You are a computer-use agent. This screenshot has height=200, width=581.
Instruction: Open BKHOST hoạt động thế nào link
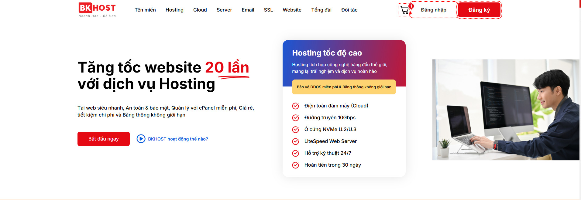click(x=178, y=139)
